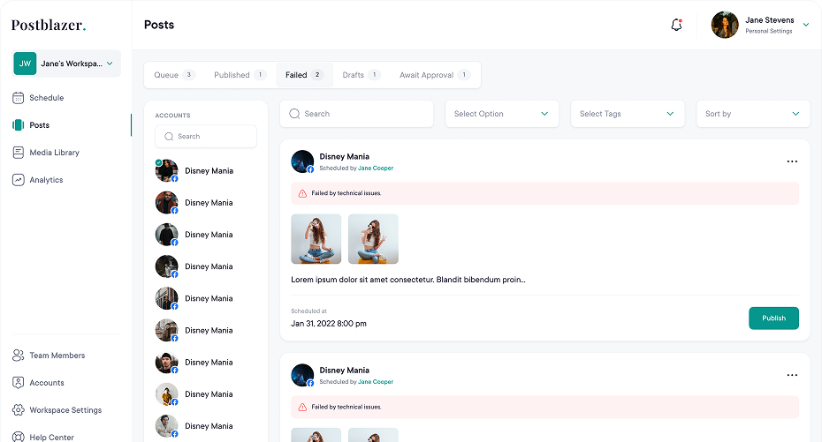Click Jane Cooper link in second post
The image size is (822, 442).
click(376, 382)
